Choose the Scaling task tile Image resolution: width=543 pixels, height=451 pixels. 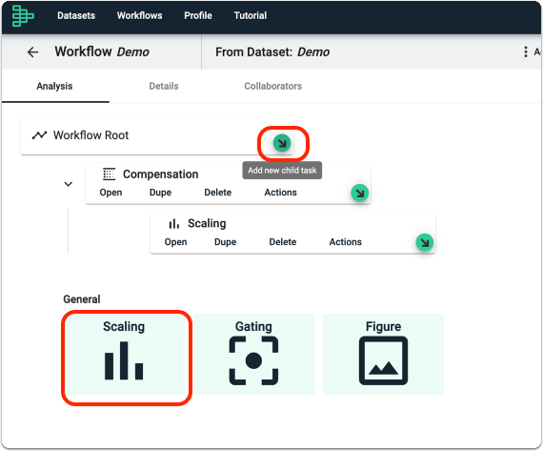click(x=124, y=355)
